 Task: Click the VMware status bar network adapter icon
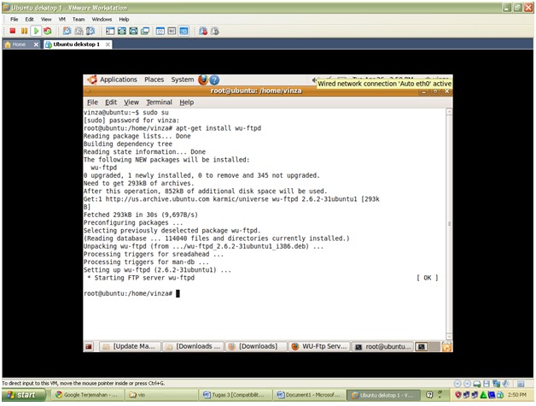pyautogui.click(x=497, y=384)
